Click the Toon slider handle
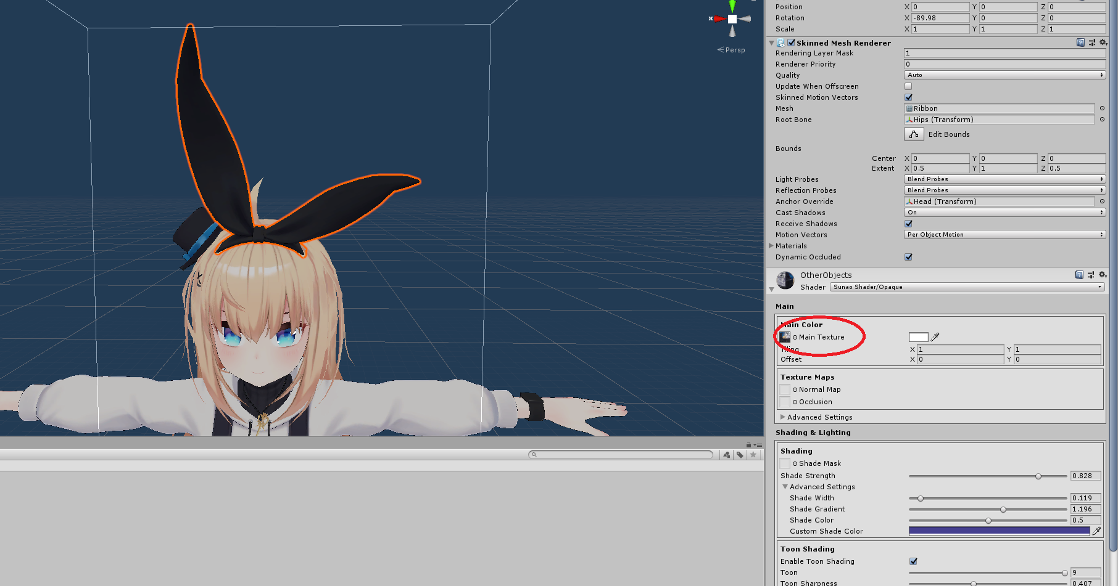The height and width of the screenshot is (586, 1118). (1064, 573)
